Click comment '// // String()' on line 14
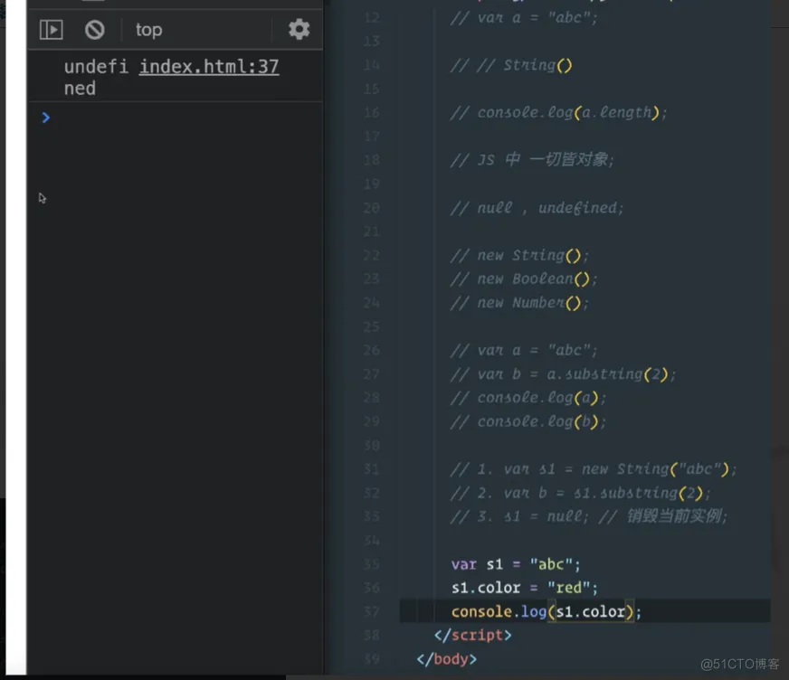Screen dimensions: 789x680 point(511,65)
